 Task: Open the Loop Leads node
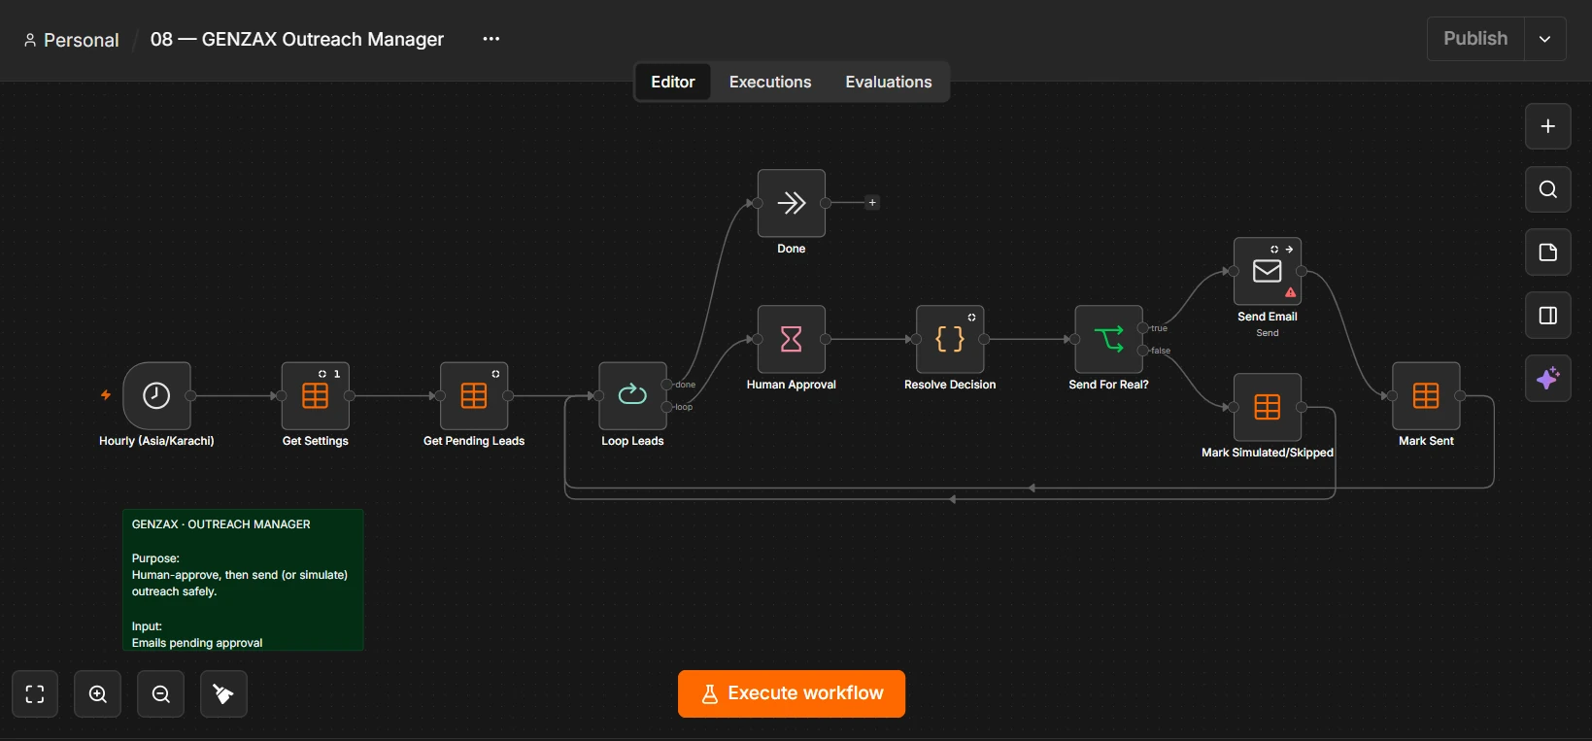pos(632,395)
